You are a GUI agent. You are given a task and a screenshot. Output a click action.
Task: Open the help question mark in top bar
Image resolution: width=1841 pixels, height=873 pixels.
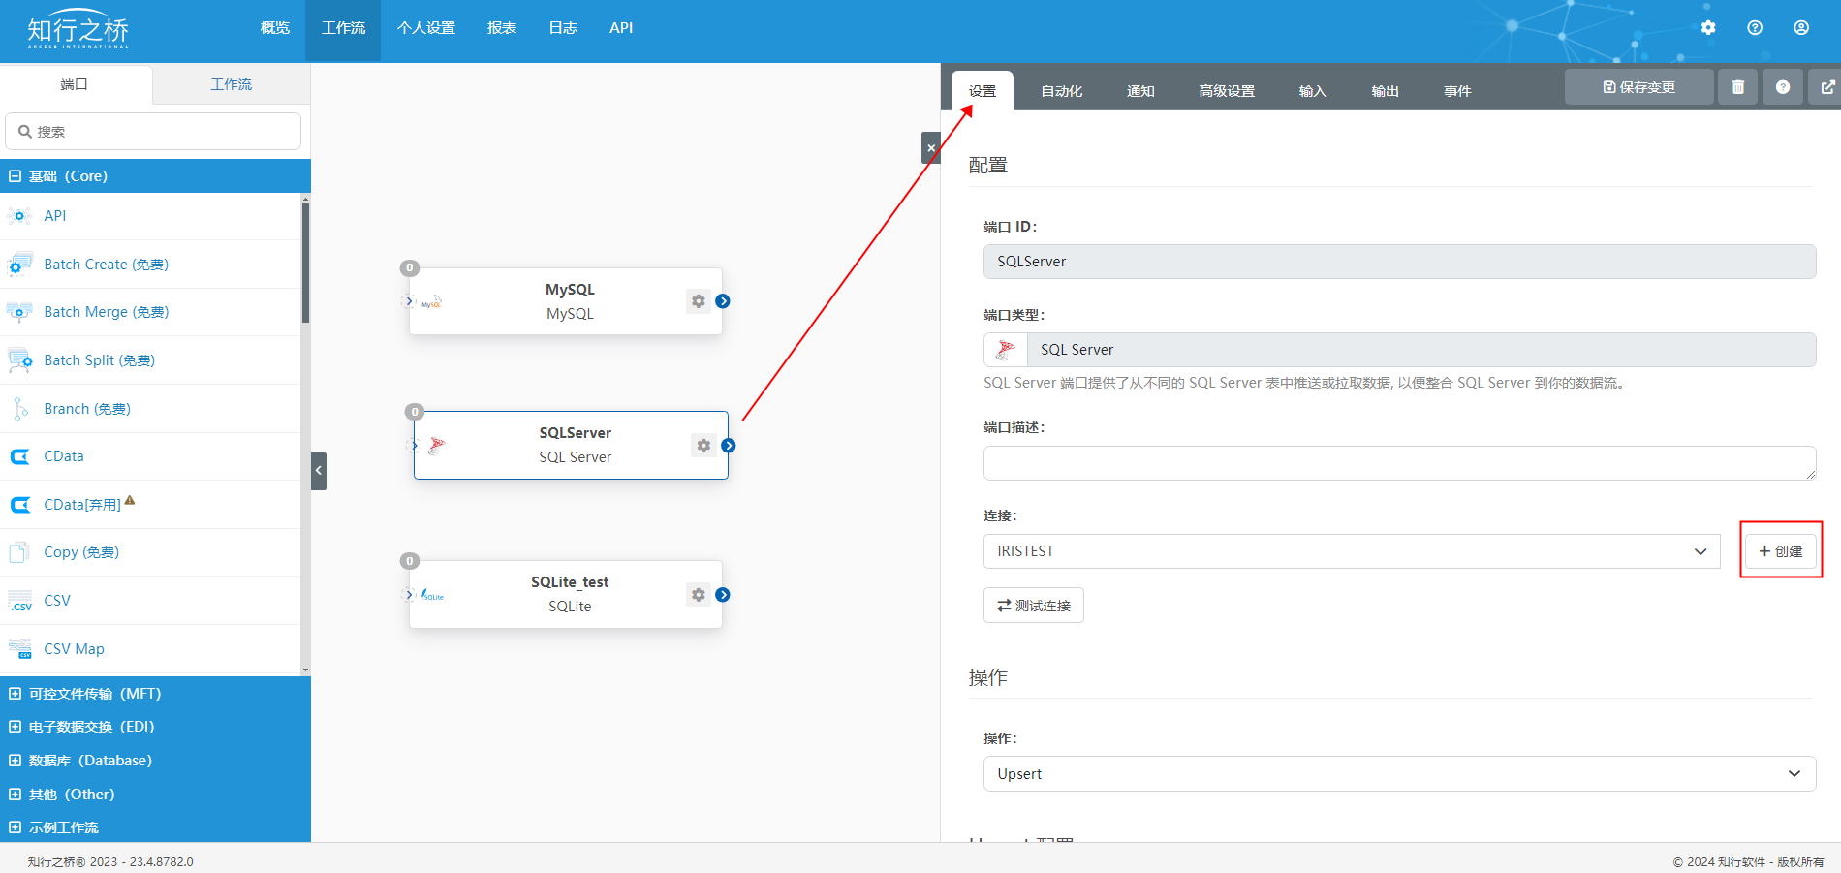click(1755, 28)
